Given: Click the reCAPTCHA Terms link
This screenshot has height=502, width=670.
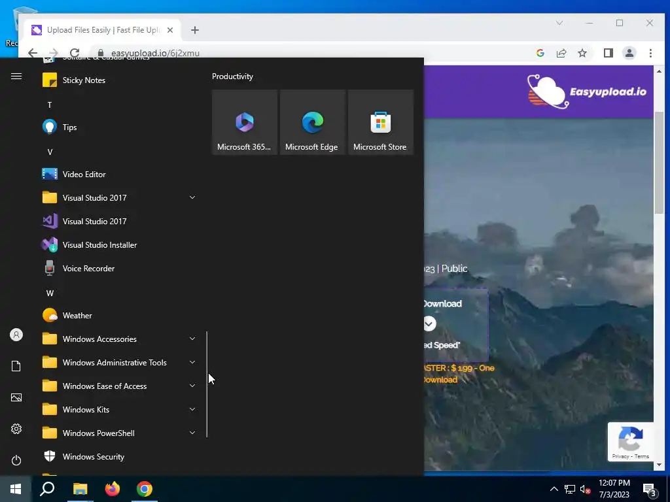Looking at the screenshot, I should click(642, 456).
